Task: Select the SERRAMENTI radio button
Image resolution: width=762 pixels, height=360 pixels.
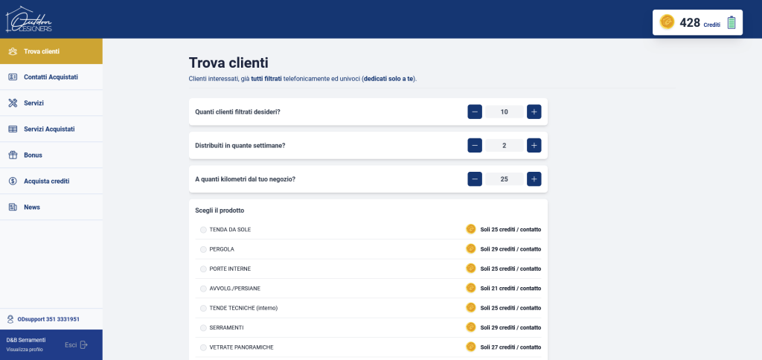Action: [x=203, y=328]
